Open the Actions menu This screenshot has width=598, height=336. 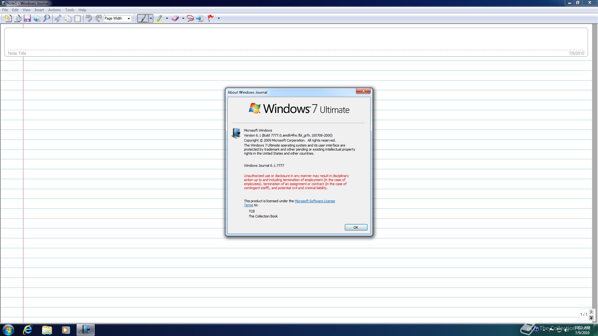click(55, 10)
